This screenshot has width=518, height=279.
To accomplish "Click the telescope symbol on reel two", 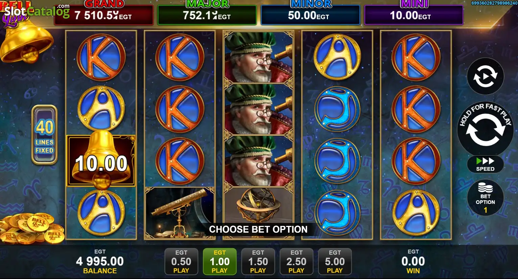I will (180, 213).
